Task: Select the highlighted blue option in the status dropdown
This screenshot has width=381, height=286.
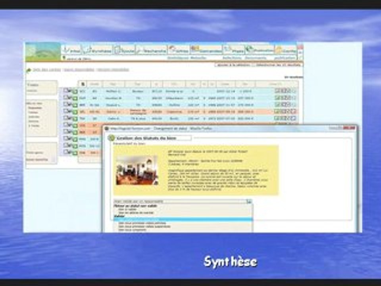Action: (x=183, y=220)
